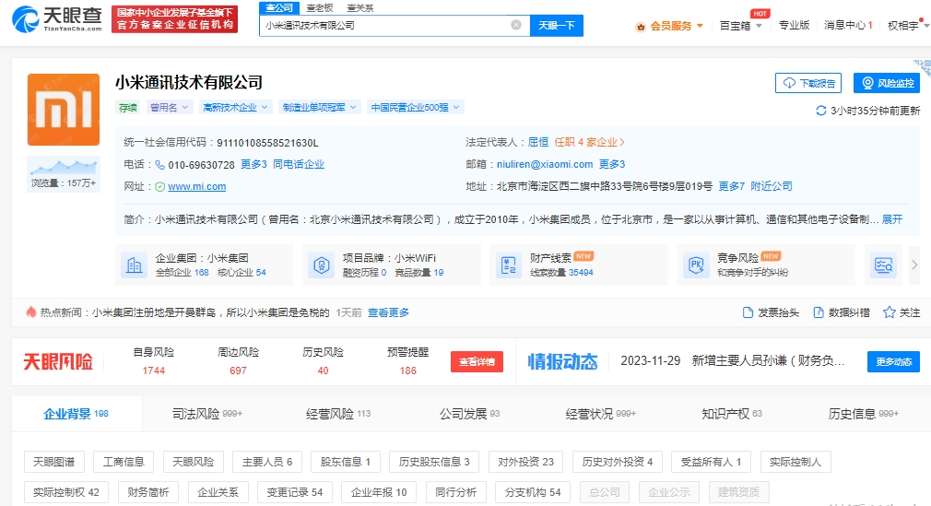Open the Xiaomi company logo image
Viewport: 931px width, 506px height.
(64, 110)
